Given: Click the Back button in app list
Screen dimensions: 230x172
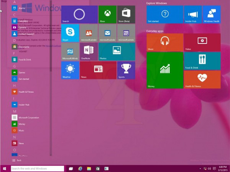Looking at the screenshot, I should 16,160.
